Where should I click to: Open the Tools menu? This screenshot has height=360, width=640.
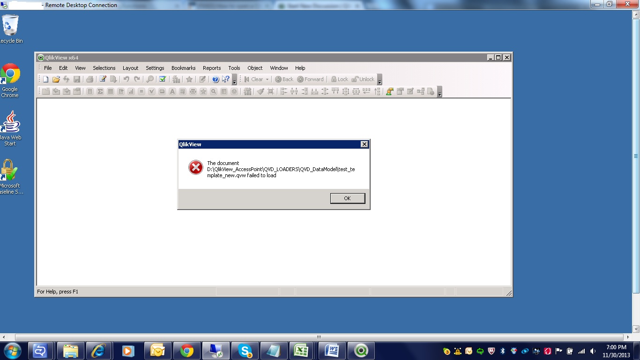click(234, 68)
